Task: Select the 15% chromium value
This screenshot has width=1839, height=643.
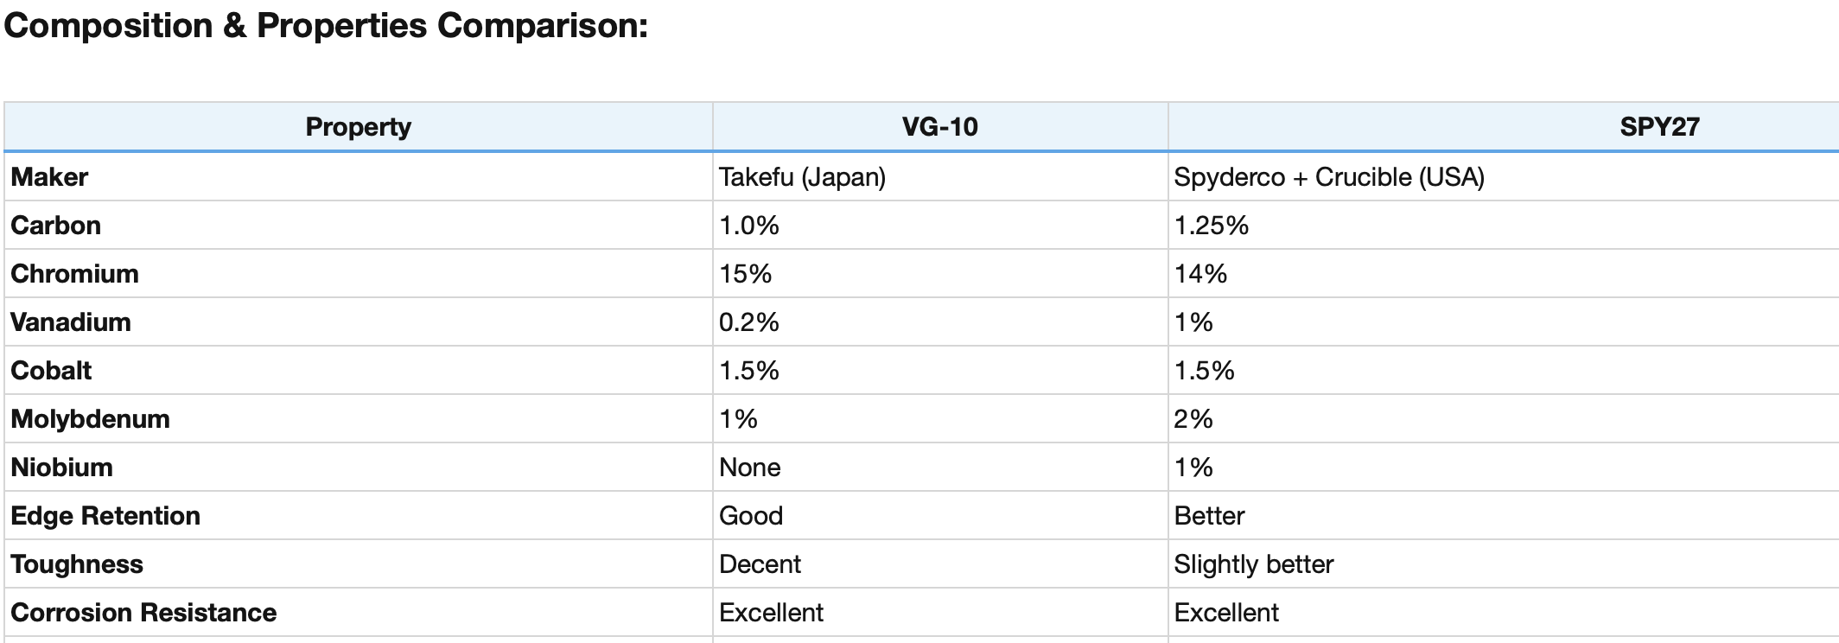Action: point(745,274)
